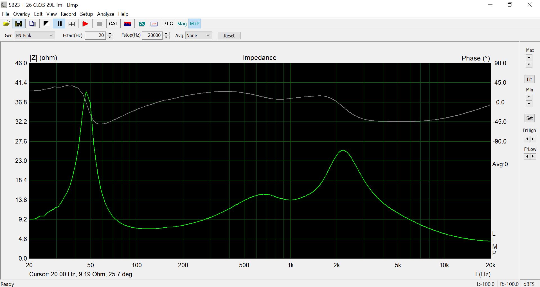Save the current impedance measurement
This screenshot has height=287, width=540.
coord(18,24)
